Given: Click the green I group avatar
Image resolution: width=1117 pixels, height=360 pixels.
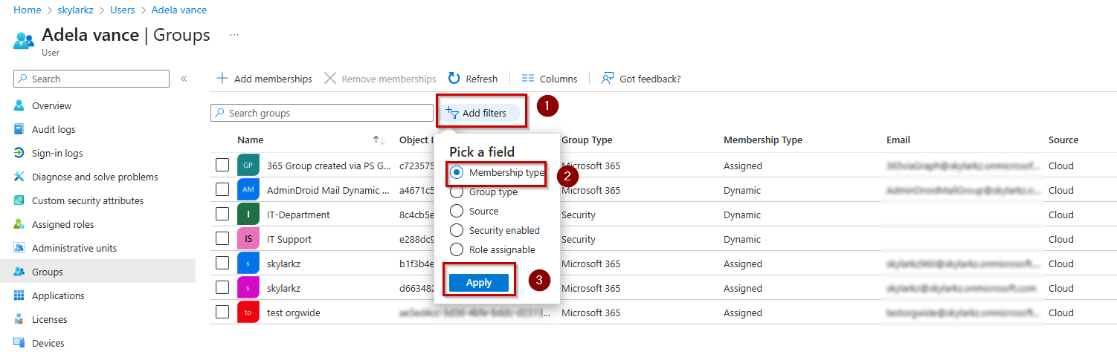Looking at the screenshot, I should (248, 215).
